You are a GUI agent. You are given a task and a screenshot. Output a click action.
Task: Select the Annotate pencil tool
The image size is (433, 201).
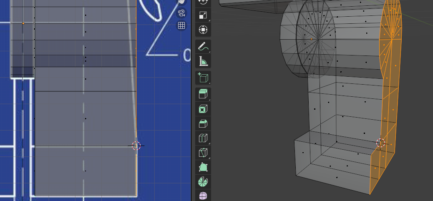pos(203,47)
